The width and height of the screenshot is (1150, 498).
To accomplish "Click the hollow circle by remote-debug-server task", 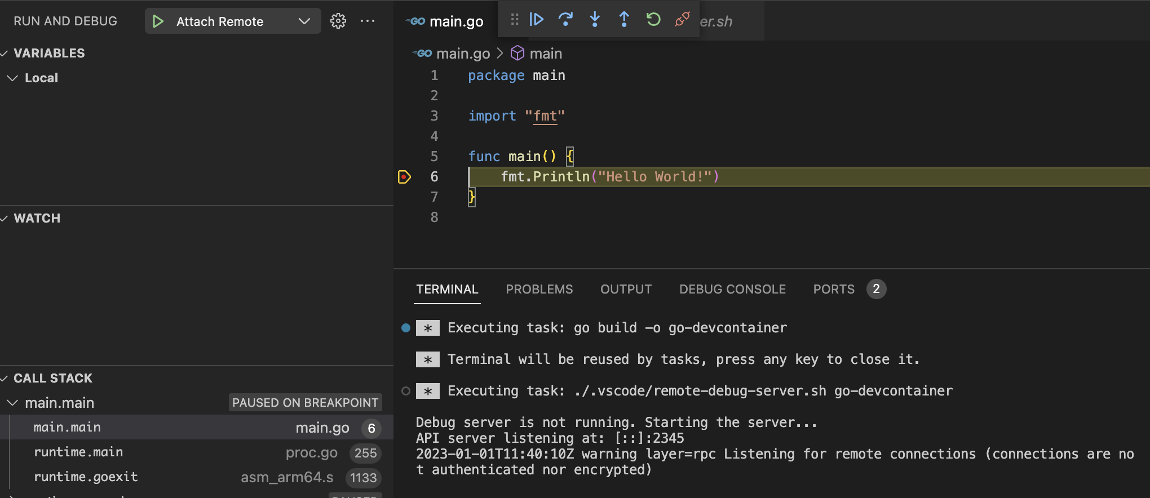I will tap(405, 391).
